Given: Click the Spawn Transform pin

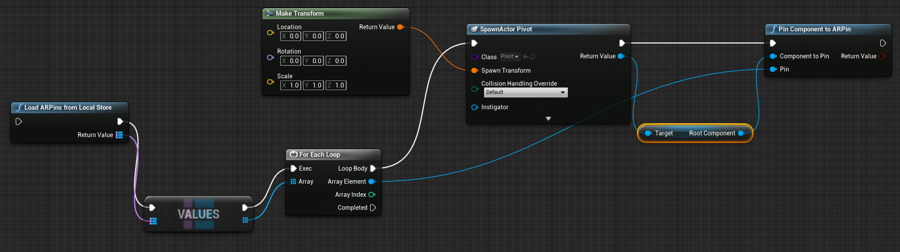Looking at the screenshot, I should [474, 71].
